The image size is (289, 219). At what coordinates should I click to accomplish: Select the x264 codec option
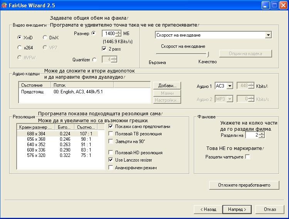click(19, 47)
